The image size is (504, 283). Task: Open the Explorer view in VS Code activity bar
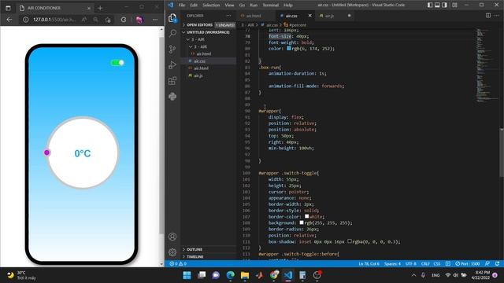pos(172,18)
